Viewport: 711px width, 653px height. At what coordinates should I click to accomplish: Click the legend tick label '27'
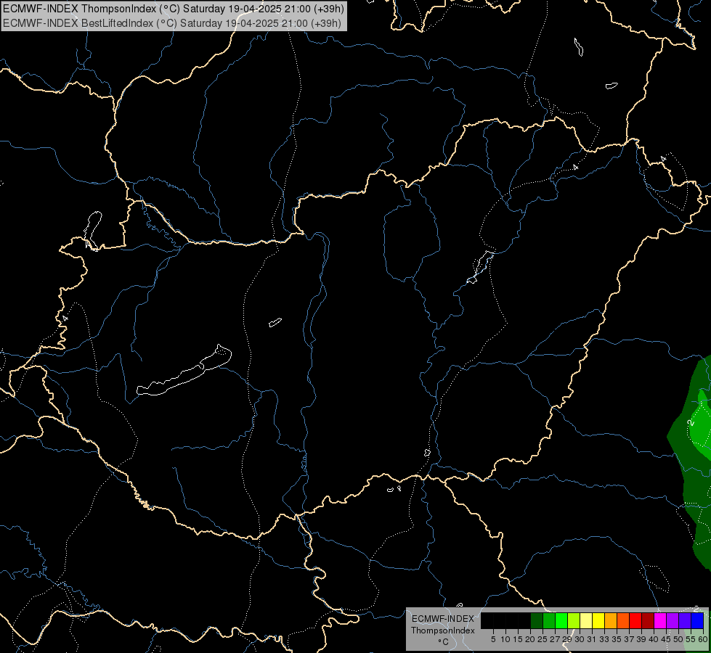[x=555, y=639]
